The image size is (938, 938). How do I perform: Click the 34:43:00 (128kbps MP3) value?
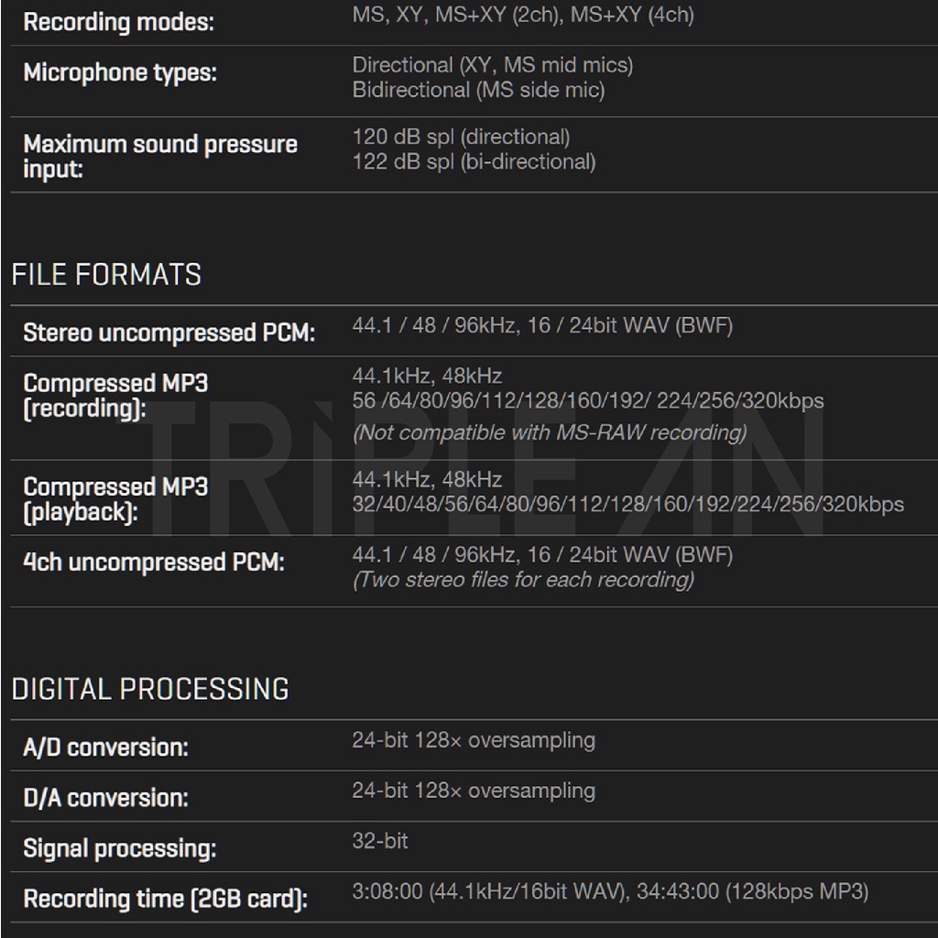click(752, 891)
